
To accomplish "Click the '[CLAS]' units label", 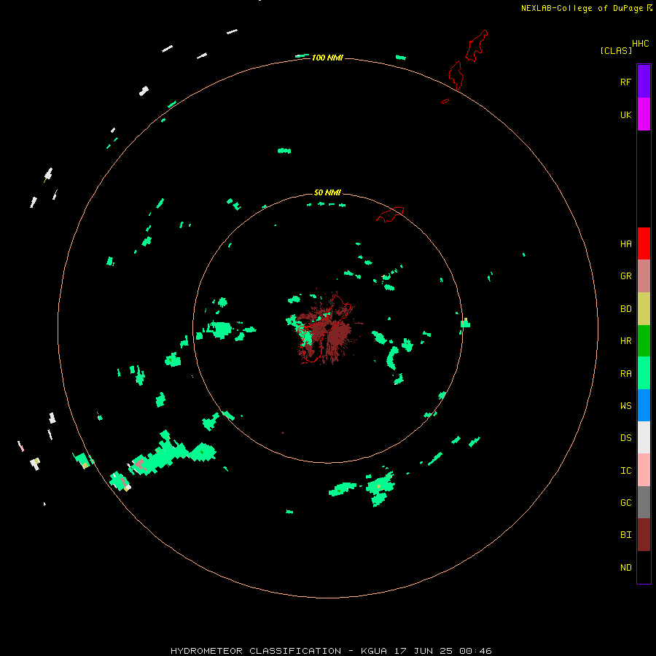I will coord(616,50).
